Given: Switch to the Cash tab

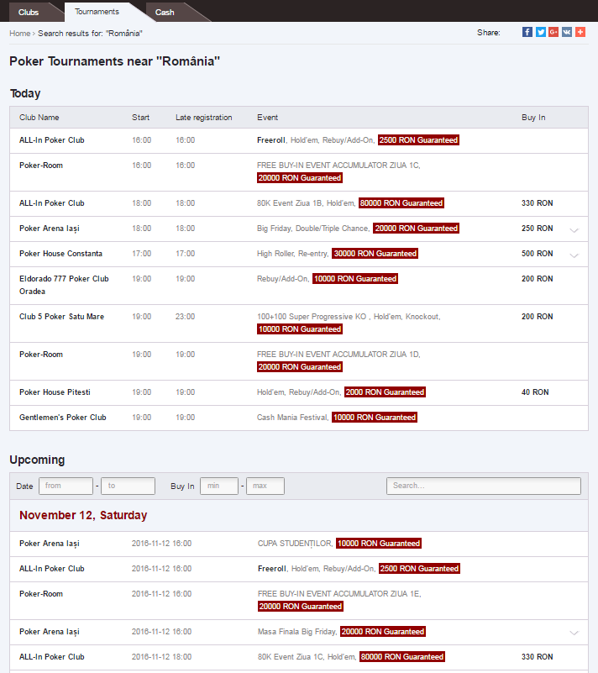Looking at the screenshot, I should click(x=165, y=12).
